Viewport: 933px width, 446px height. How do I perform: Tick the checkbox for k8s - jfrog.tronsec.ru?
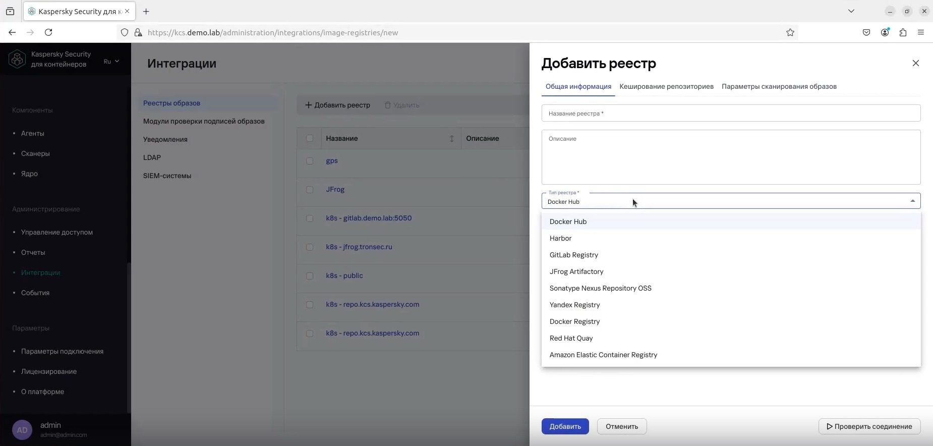(310, 247)
